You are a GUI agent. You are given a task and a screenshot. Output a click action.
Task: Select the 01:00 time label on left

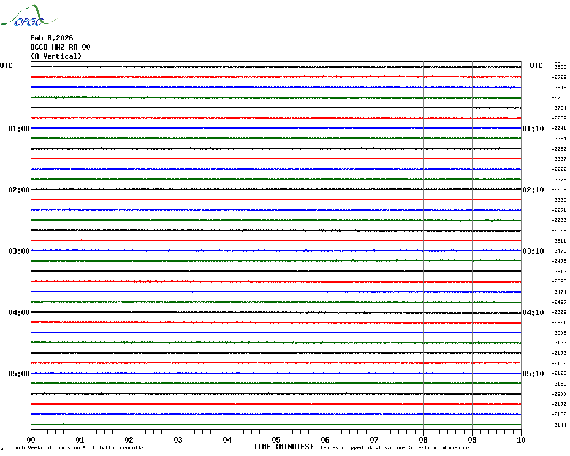point(19,129)
